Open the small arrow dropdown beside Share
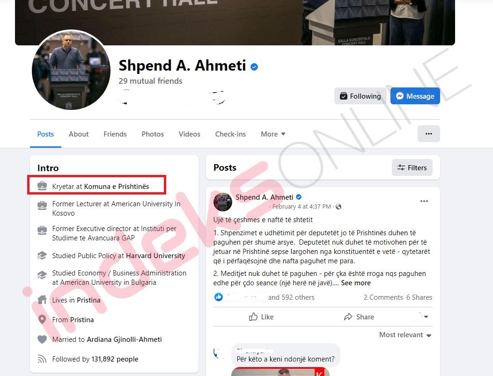The width and height of the screenshot is (493, 376). pos(426,317)
